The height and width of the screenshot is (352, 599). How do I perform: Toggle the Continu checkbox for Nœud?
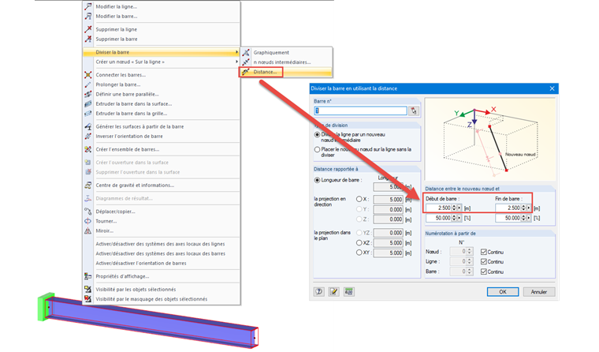click(x=484, y=252)
